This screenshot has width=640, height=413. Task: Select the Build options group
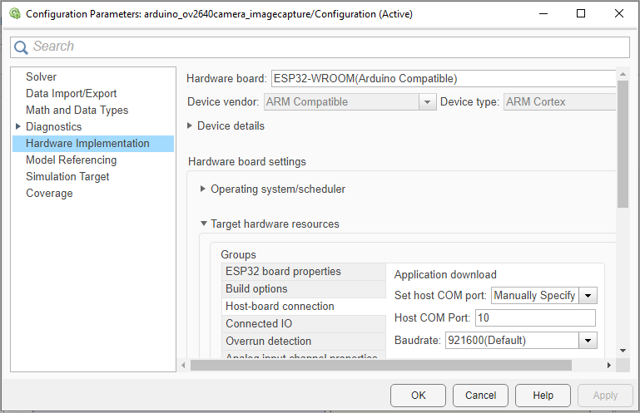click(x=256, y=288)
